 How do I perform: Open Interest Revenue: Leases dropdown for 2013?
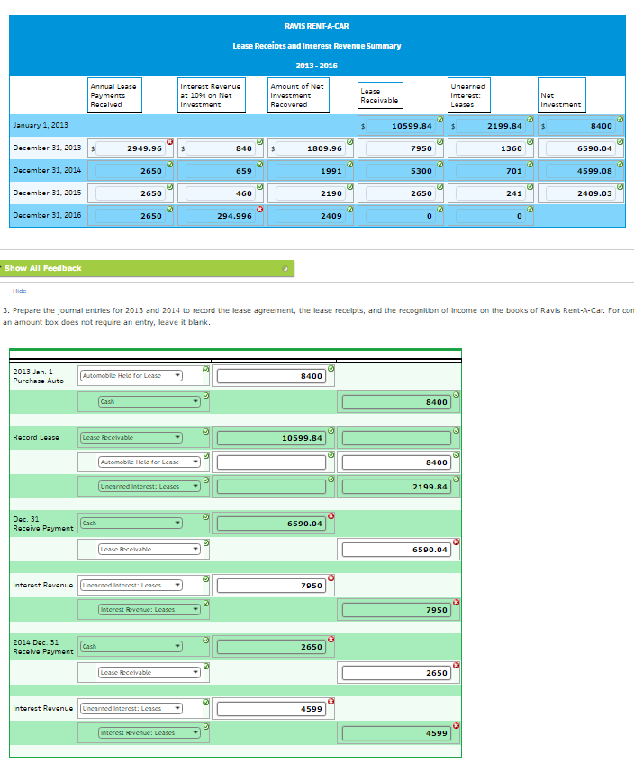coord(149,609)
